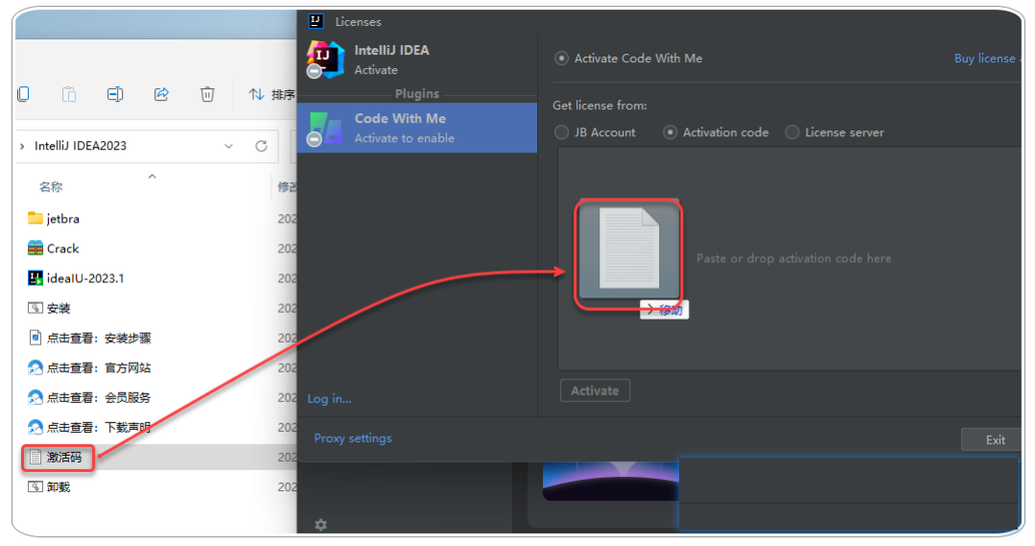1035x546 pixels.
Task: Click the share icon in Explorer toolbar
Action: (x=161, y=94)
